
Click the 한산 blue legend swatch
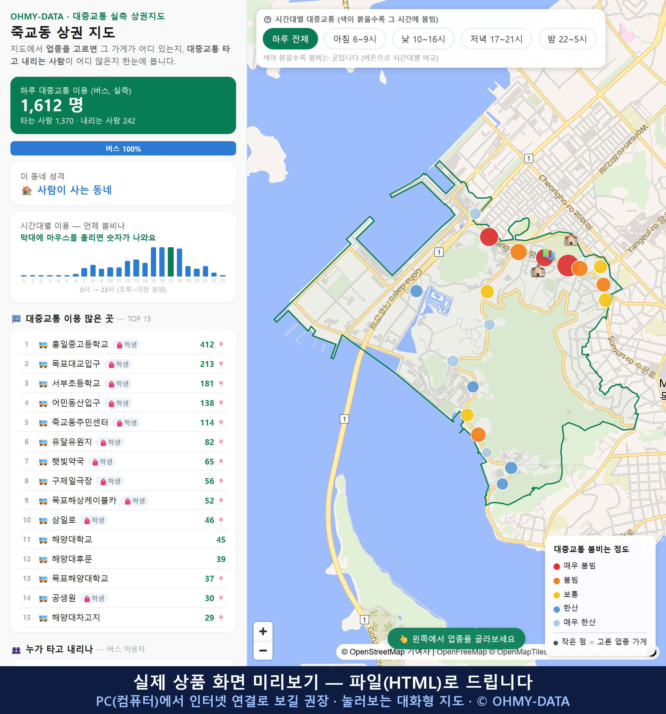click(x=557, y=609)
